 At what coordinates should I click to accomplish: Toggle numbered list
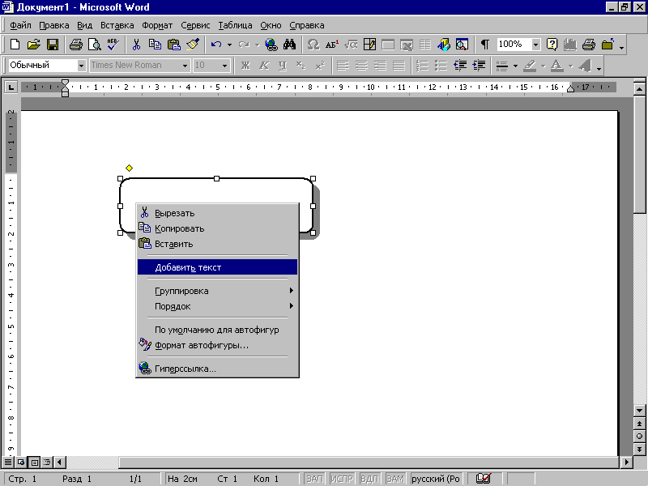pyautogui.click(x=422, y=66)
